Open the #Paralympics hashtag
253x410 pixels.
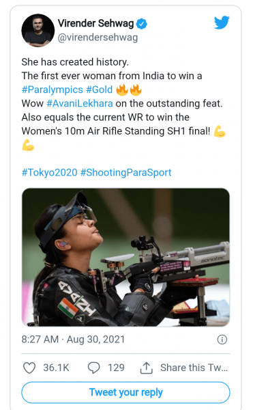coord(52,90)
